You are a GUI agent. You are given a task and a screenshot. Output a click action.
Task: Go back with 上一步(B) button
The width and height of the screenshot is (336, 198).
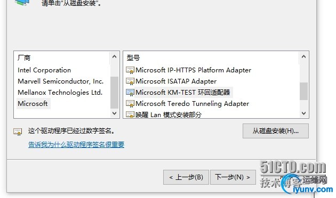tap(186, 177)
